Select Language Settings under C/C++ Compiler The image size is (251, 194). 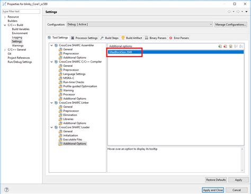point(74,74)
